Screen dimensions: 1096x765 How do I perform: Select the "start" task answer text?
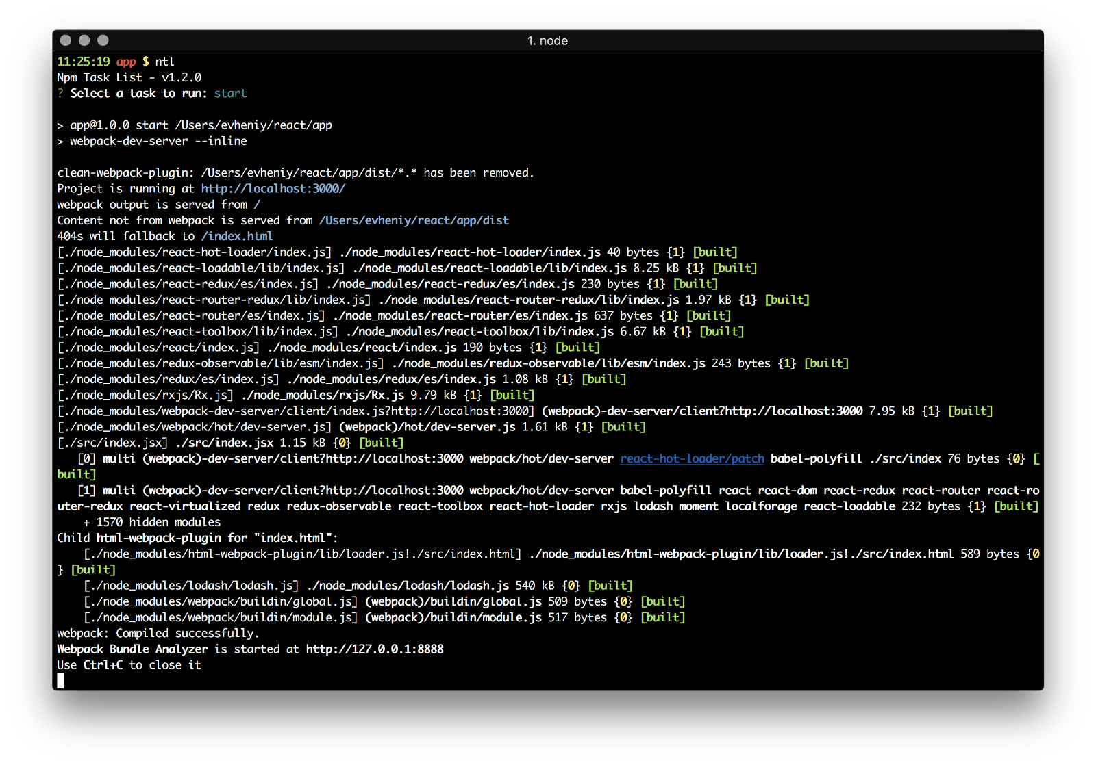[x=230, y=94]
